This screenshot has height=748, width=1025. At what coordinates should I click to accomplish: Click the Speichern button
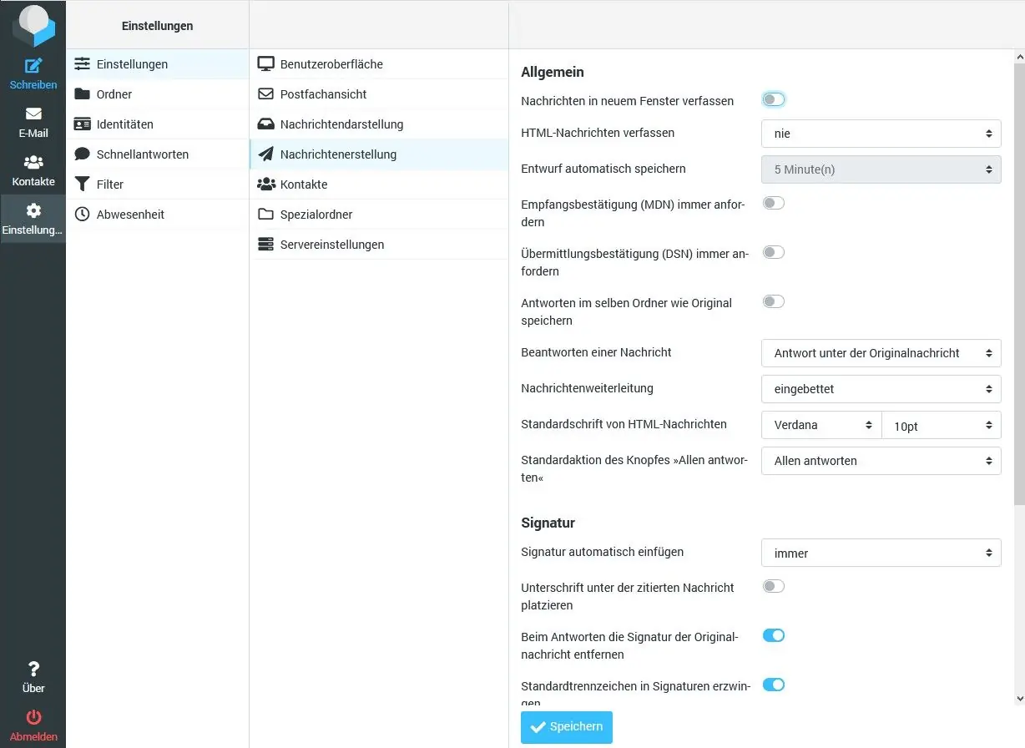click(x=566, y=727)
